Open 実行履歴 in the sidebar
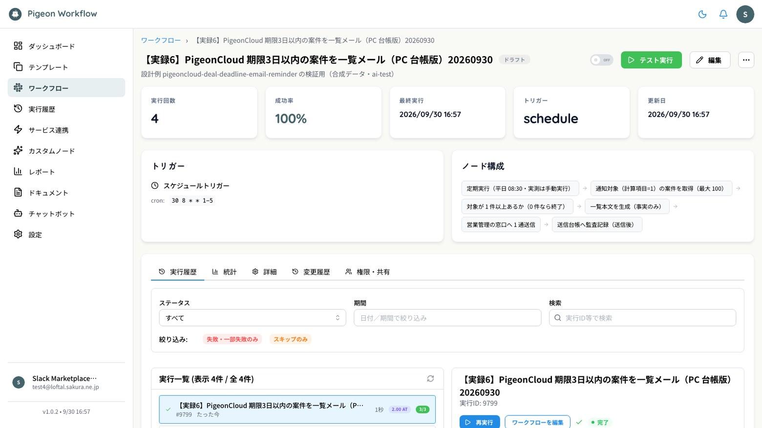This screenshot has height=428, width=762. click(66, 109)
